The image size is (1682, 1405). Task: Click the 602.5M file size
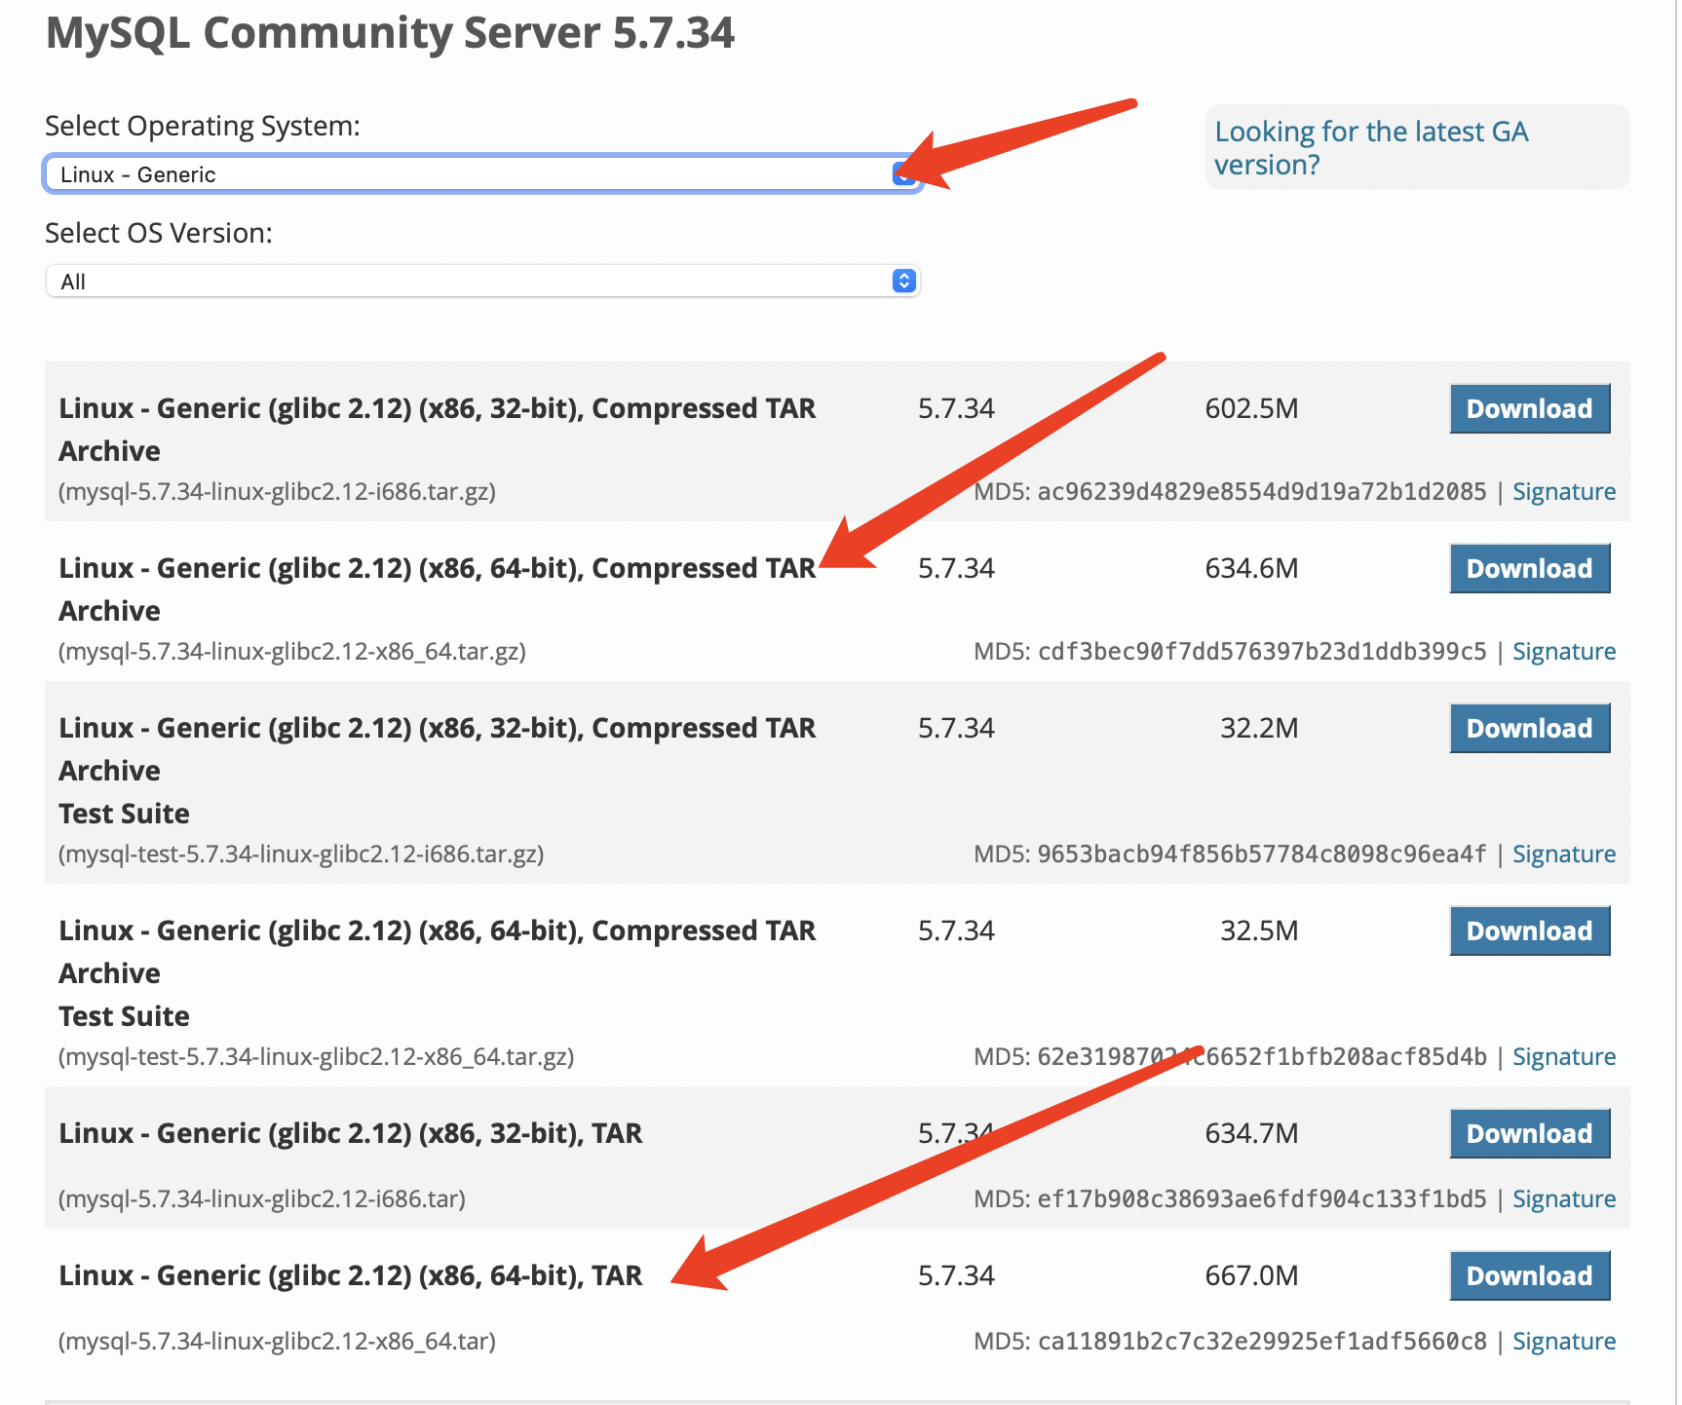1251,409
